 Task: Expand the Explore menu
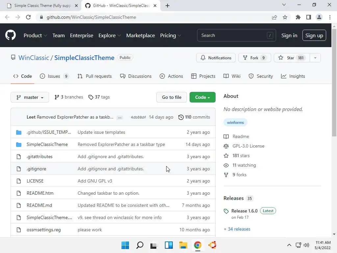[109, 36]
